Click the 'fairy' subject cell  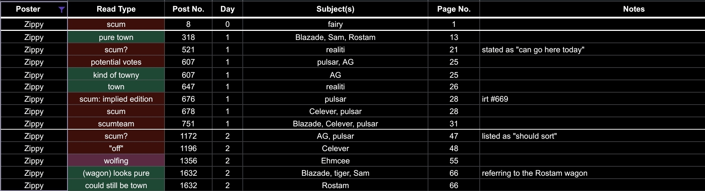335,24
